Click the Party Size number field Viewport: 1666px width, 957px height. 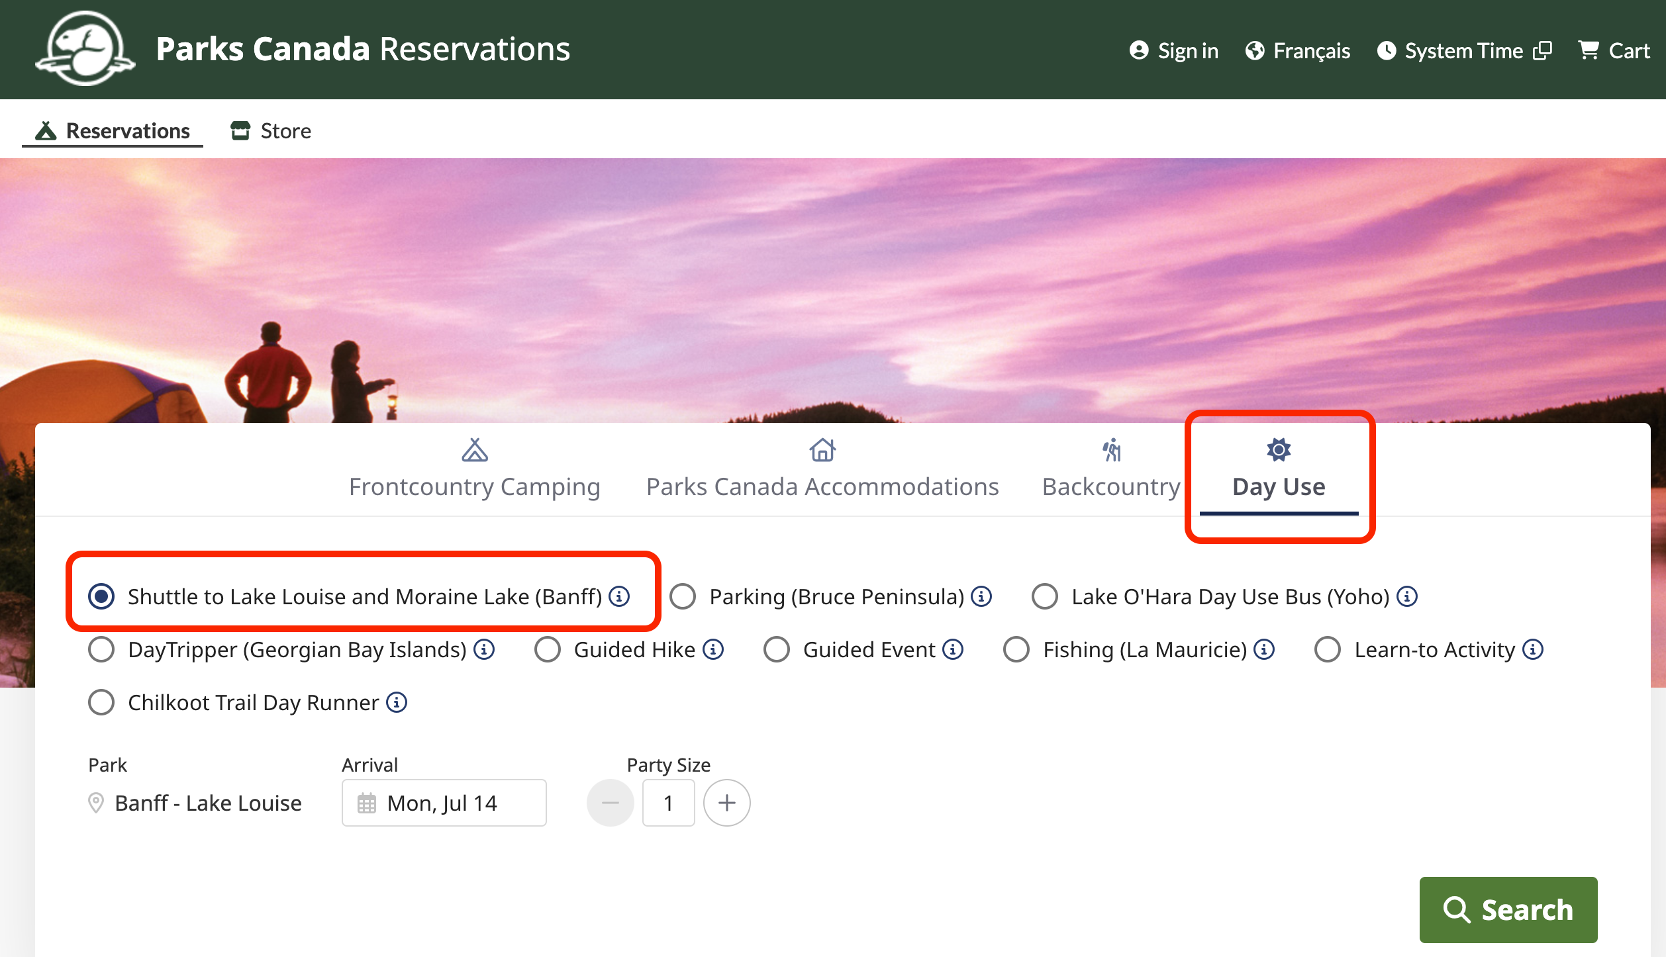tap(669, 803)
